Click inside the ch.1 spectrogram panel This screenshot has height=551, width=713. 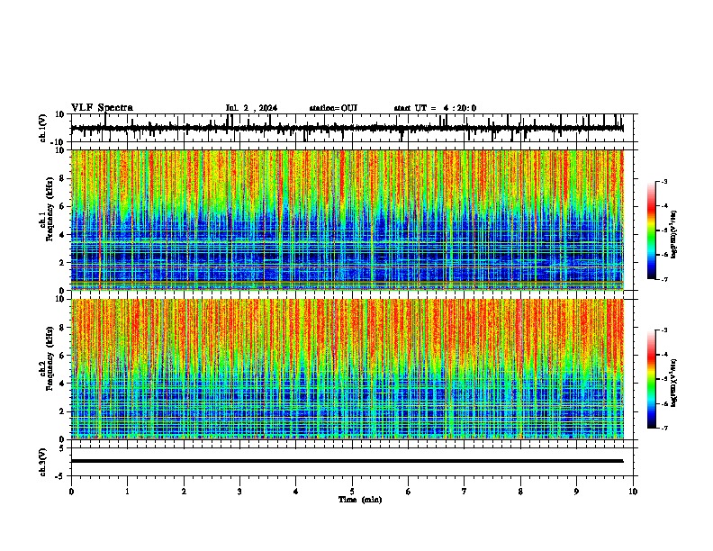[347, 220]
